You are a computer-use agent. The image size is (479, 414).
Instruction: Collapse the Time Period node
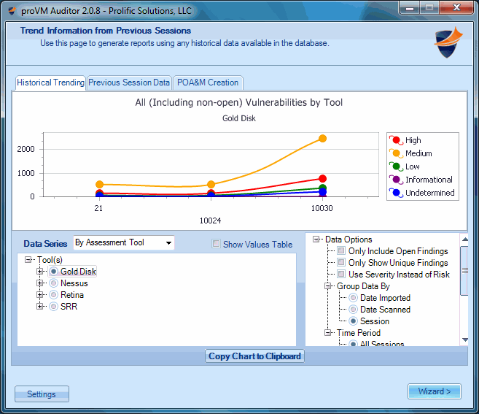coord(328,333)
